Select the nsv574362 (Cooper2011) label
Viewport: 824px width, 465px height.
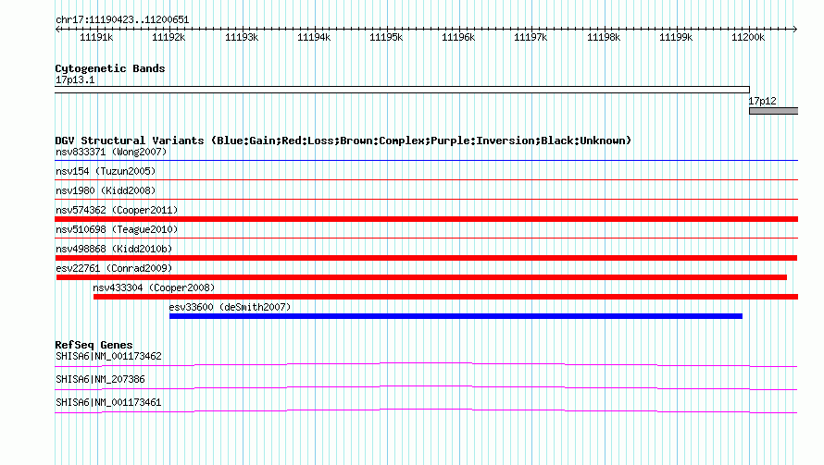(x=117, y=210)
